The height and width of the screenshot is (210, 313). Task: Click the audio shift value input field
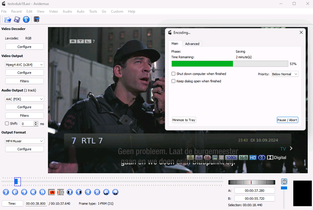(28, 124)
